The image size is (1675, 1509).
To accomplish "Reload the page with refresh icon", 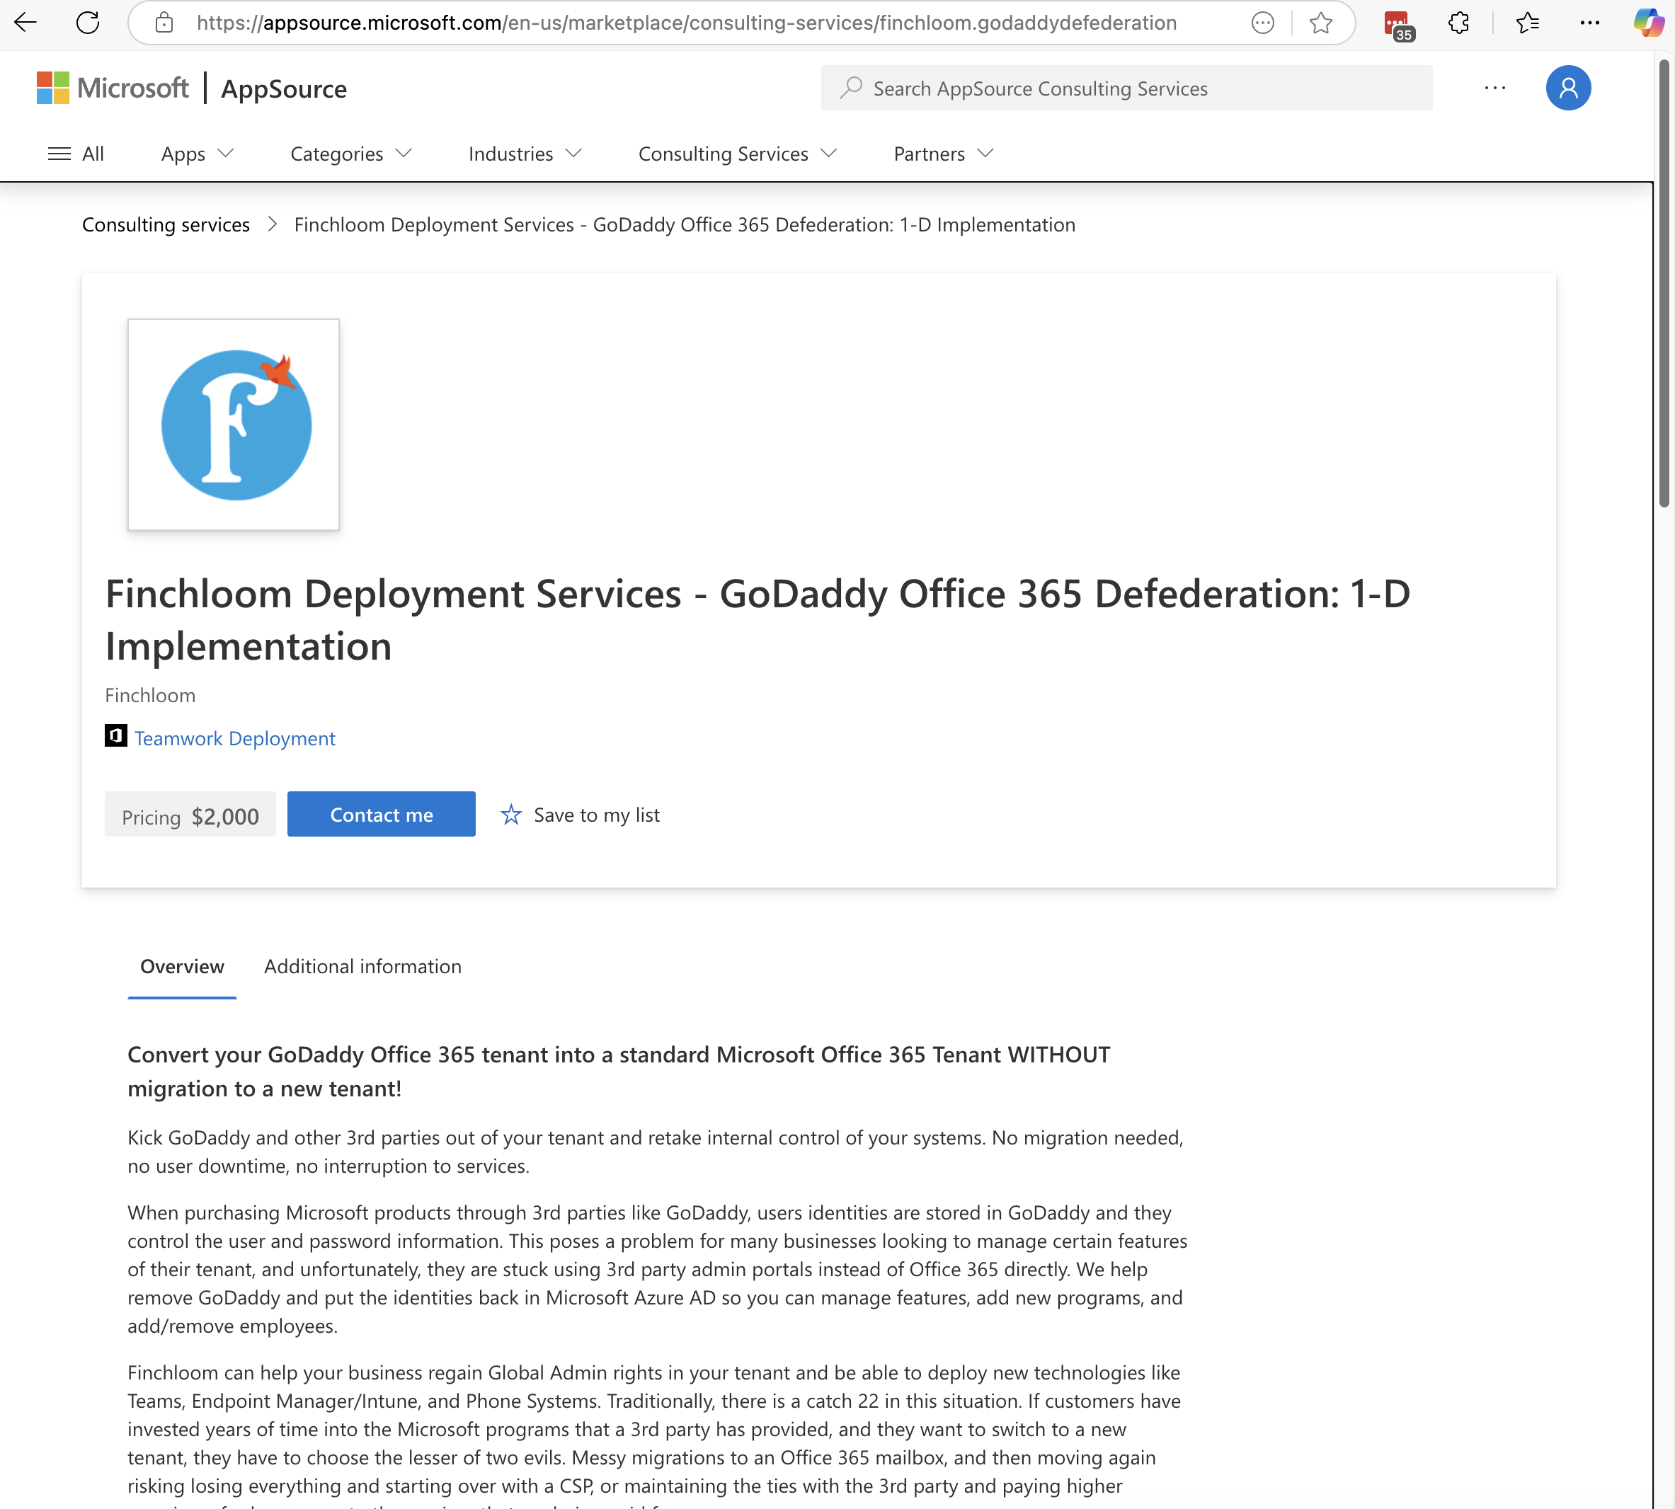I will pos(88,23).
